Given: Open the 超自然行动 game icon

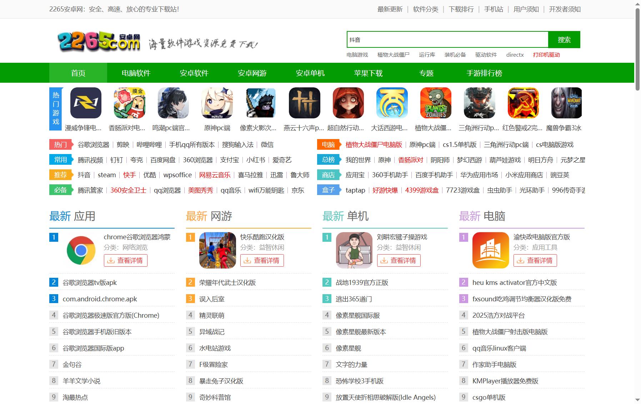Looking at the screenshot, I should tap(348, 103).
